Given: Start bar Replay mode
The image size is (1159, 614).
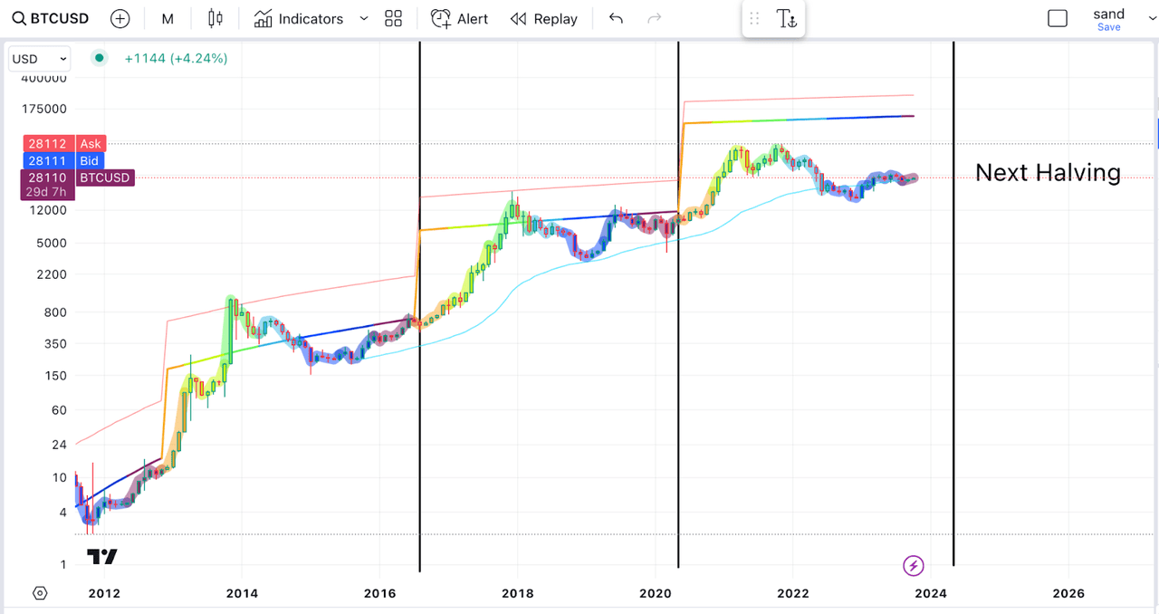Looking at the screenshot, I should click(x=543, y=19).
